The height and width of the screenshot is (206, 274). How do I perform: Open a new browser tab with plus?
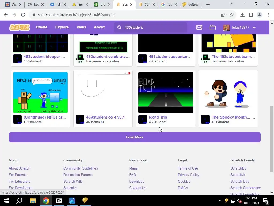[208, 5]
